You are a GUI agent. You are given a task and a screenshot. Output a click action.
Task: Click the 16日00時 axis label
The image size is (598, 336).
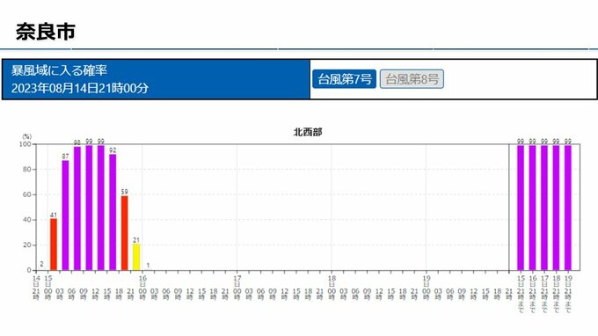coord(142,288)
